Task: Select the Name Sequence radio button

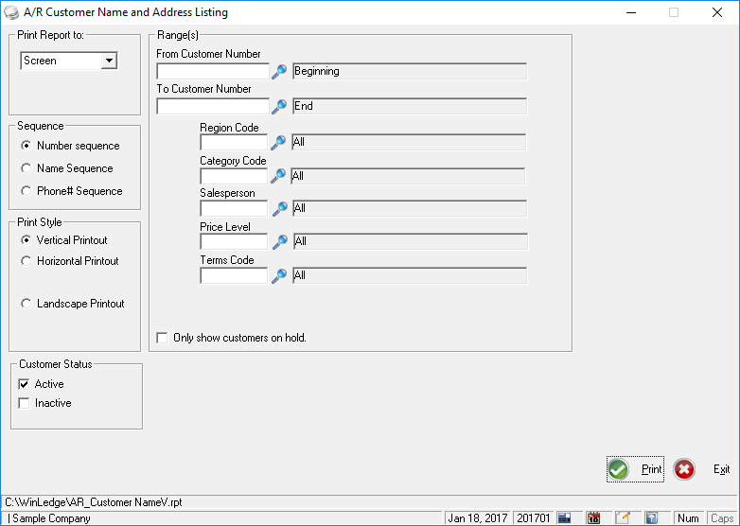Action: pos(26,168)
